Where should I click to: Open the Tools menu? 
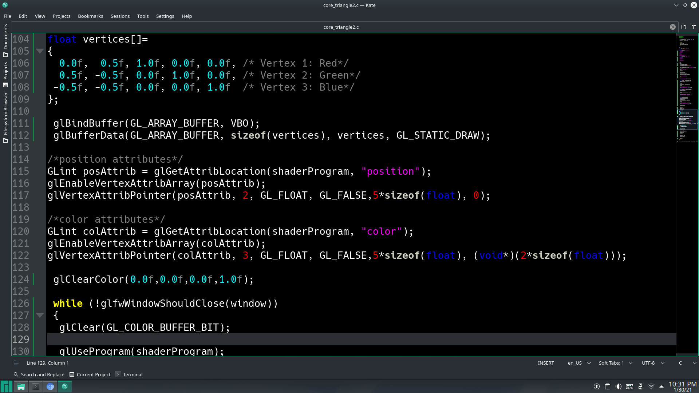click(x=143, y=16)
